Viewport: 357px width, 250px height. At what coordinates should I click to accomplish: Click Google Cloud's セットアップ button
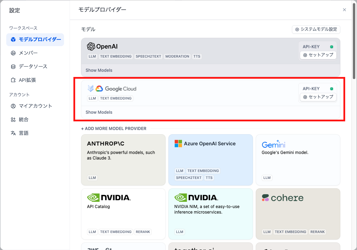click(318, 97)
